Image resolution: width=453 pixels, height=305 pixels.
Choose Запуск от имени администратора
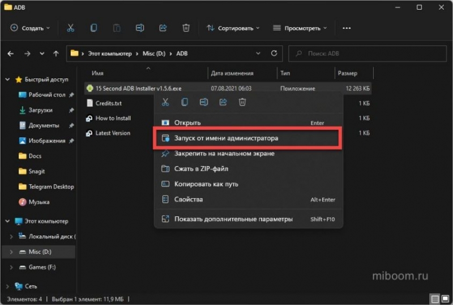(249, 138)
